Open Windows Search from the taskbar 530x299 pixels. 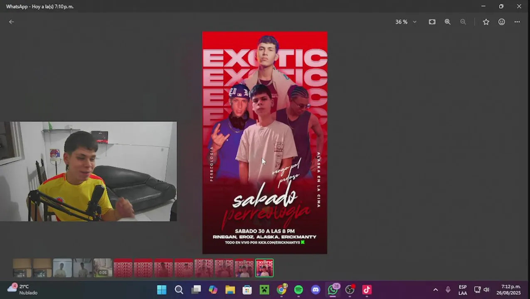[179, 289]
